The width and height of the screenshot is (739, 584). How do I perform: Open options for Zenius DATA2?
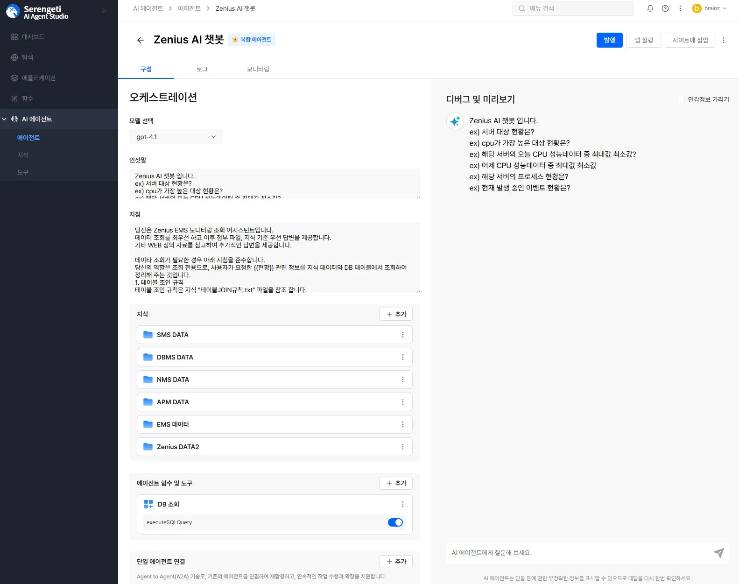coord(403,447)
